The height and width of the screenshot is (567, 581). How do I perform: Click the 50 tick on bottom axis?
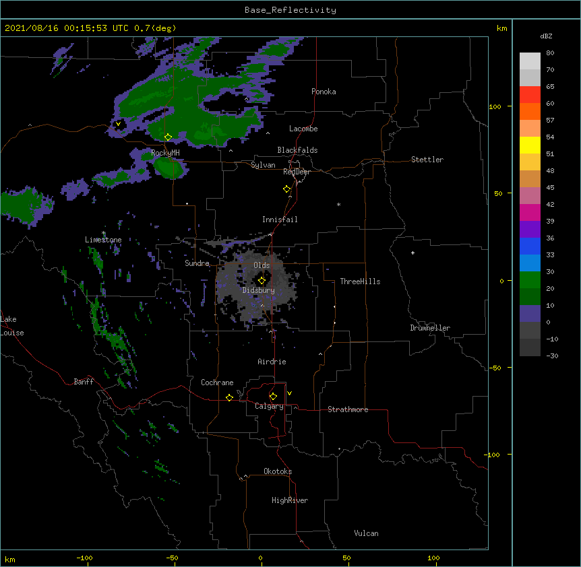[346, 558]
